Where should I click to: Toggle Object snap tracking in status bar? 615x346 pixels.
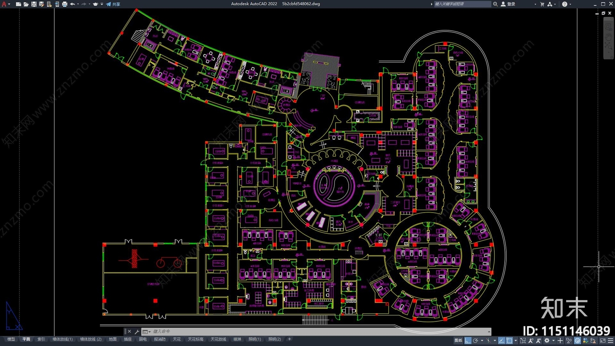coord(502,340)
